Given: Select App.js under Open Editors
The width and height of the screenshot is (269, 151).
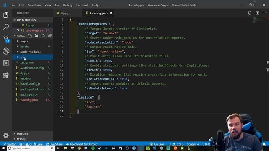Looking at the screenshot, I should coord(33,25).
